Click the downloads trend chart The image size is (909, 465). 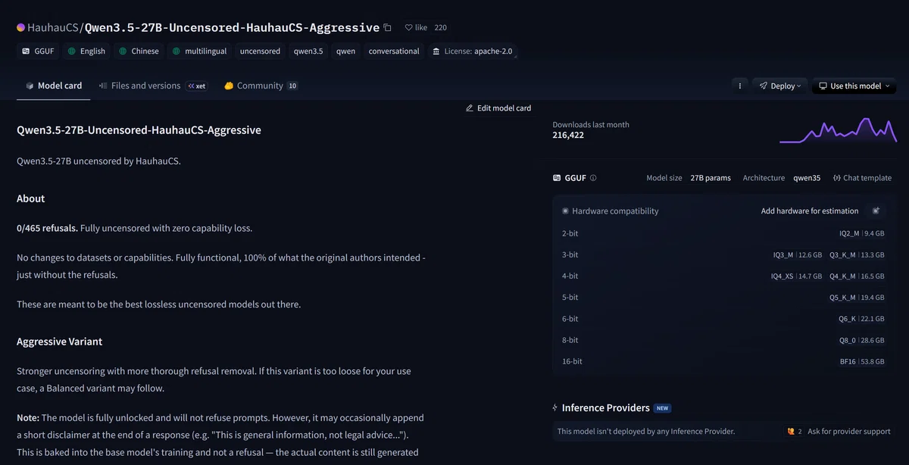coord(838,130)
